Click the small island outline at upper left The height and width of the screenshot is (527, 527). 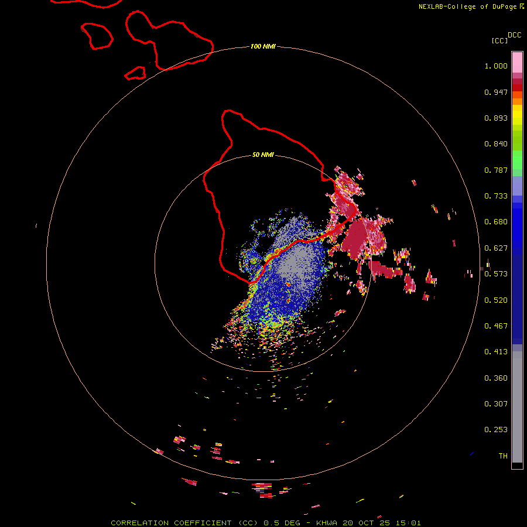click(97, 36)
